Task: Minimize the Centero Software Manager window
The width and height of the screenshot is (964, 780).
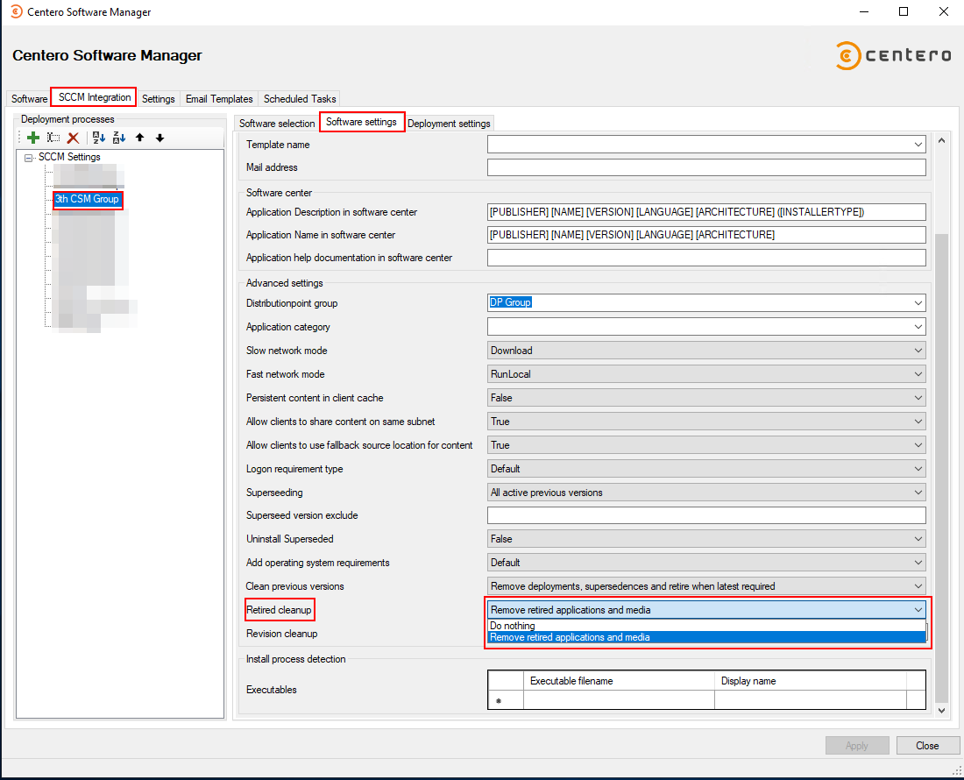Action: pos(864,11)
